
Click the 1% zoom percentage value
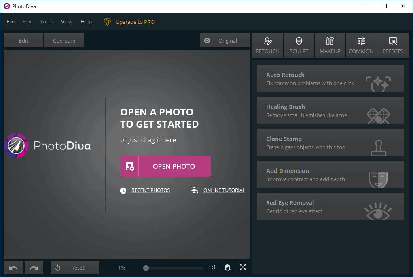[x=122, y=268]
